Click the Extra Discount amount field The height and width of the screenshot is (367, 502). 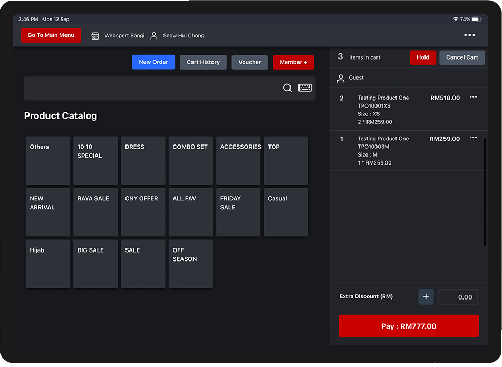coord(458,297)
